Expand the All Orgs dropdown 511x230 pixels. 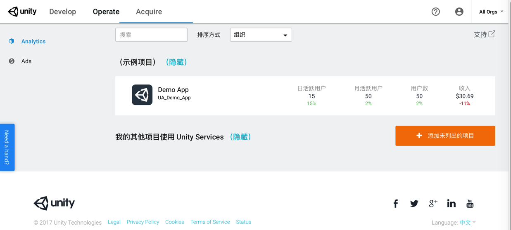(491, 12)
